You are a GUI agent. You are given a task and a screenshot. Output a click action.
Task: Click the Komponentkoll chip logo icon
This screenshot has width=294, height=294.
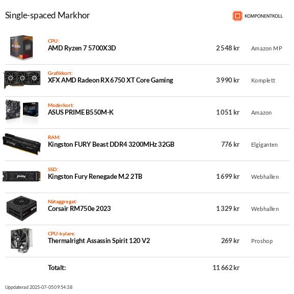click(x=237, y=16)
